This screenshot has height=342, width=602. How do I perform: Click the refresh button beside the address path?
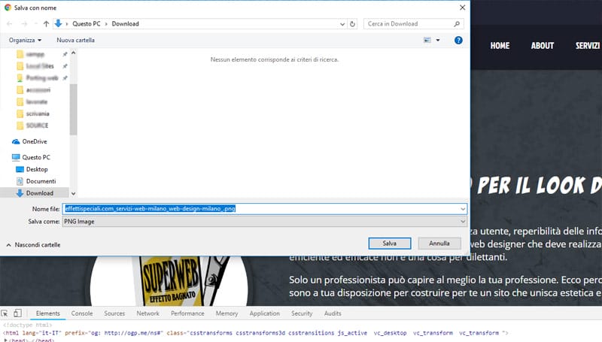(x=354, y=24)
